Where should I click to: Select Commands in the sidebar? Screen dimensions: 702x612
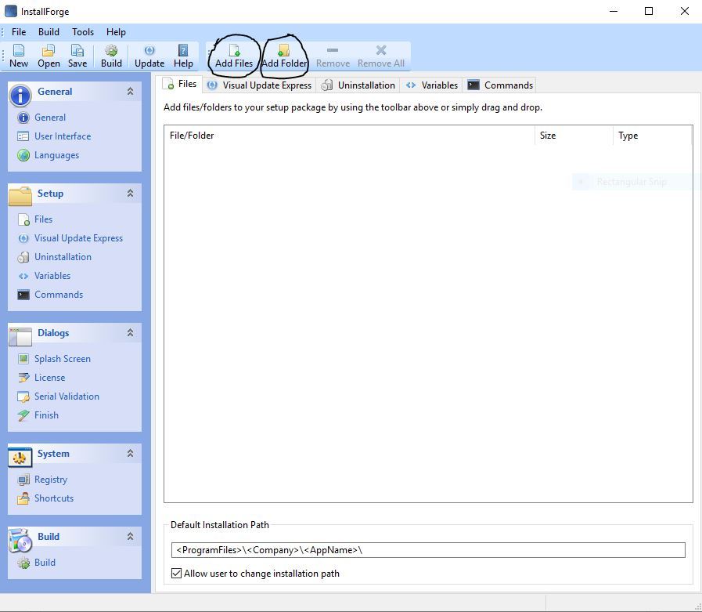point(59,295)
